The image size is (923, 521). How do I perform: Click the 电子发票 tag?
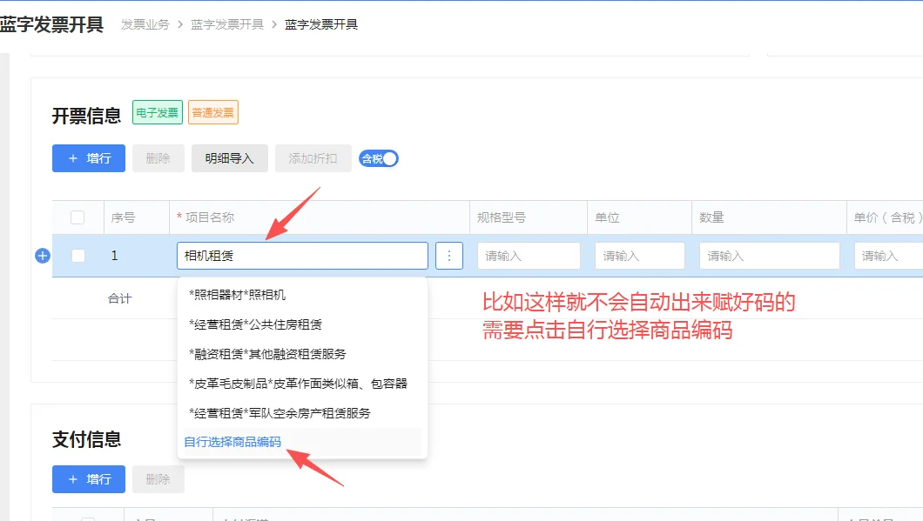coord(156,111)
